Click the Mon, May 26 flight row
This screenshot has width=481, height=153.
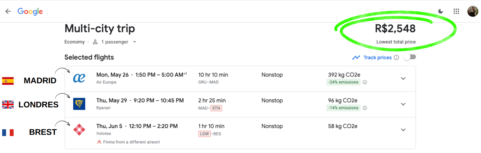(240, 79)
